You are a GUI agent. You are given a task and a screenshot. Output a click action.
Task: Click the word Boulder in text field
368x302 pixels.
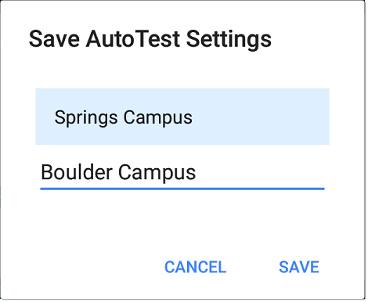77,172
